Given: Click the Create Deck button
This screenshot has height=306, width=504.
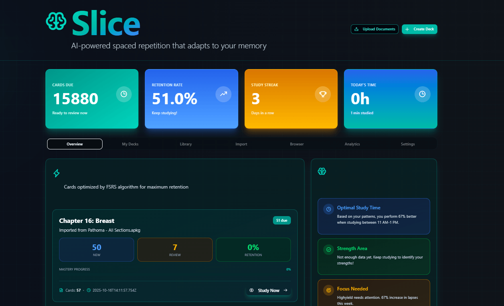Looking at the screenshot, I should (419, 29).
